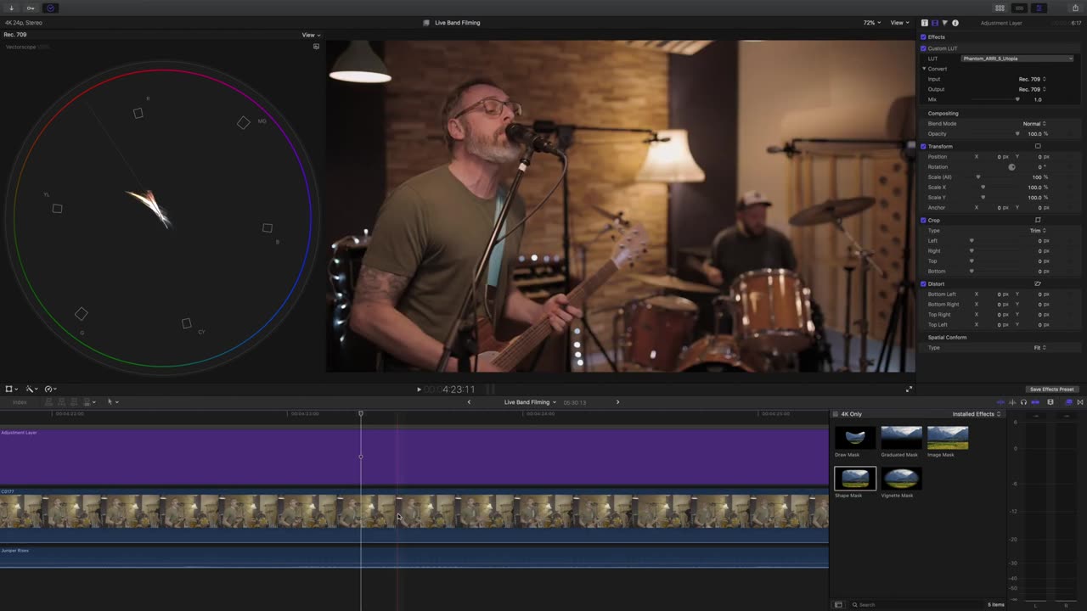Click the Distort on-screen controls icon
The image size is (1087, 611).
(1038, 283)
